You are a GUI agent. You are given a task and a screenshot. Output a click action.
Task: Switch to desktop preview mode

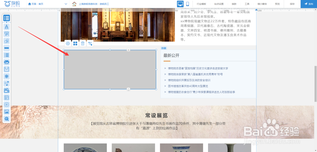coord(180,4)
